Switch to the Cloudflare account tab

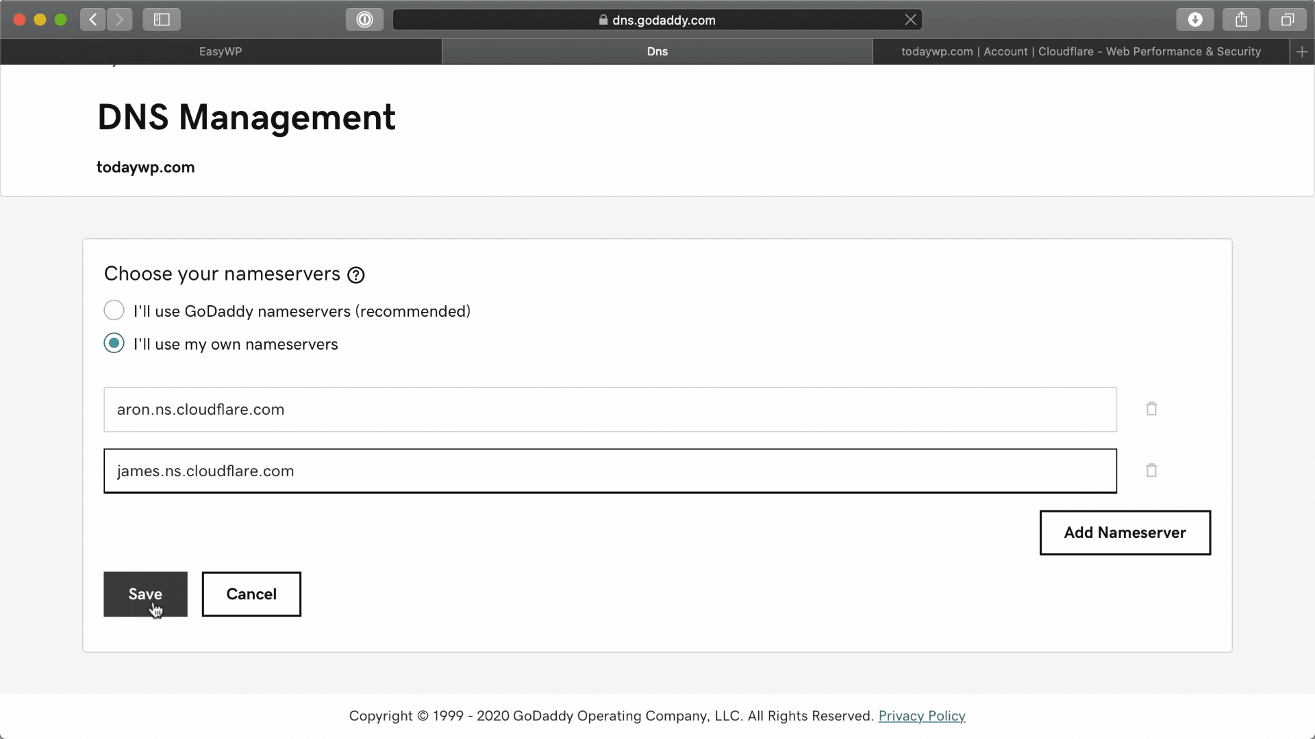(x=1081, y=51)
